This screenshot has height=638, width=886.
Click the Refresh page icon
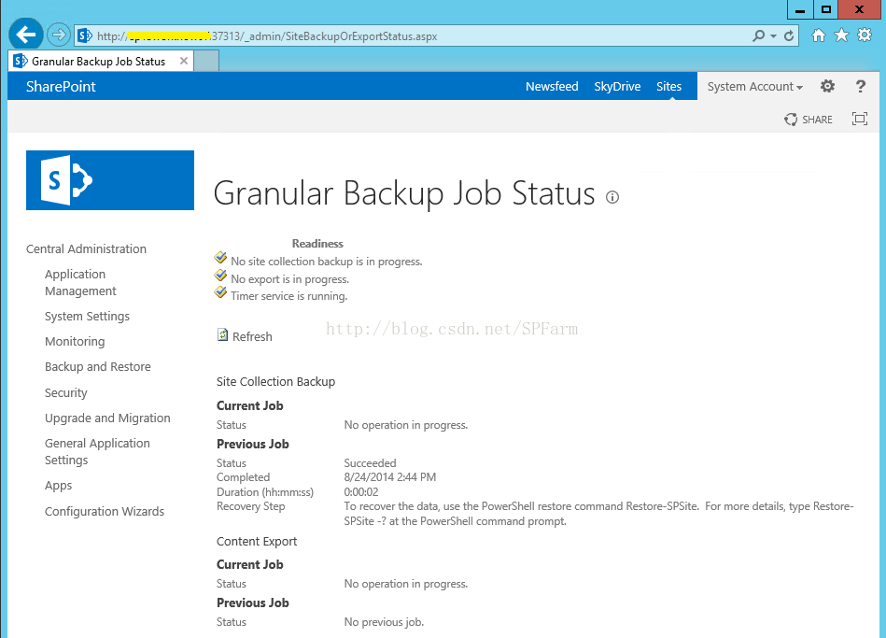click(x=222, y=334)
